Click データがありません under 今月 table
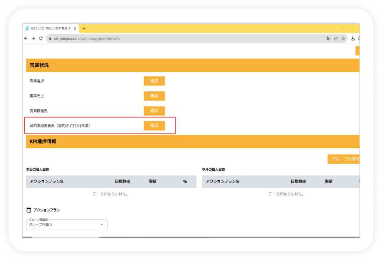 pyautogui.click(x=286, y=194)
